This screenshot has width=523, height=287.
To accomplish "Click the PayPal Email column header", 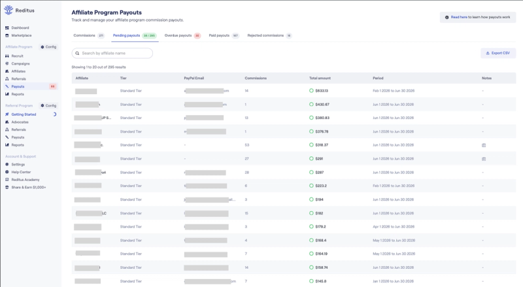I will (194, 78).
